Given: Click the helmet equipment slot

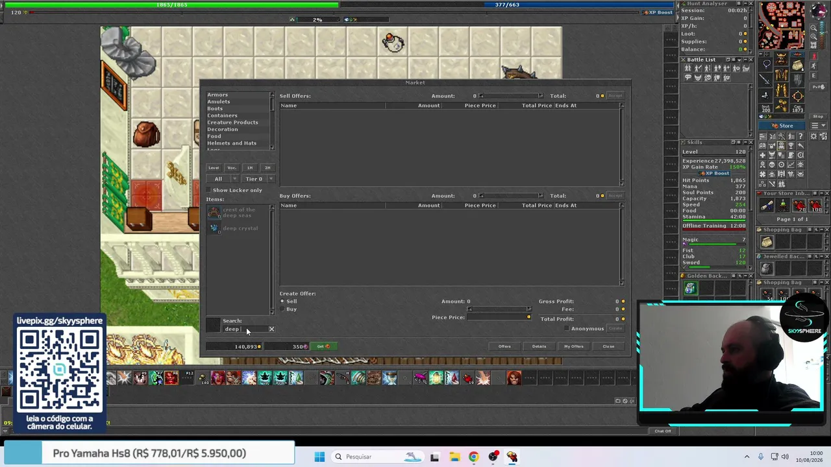Looking at the screenshot, I should tap(782, 60).
